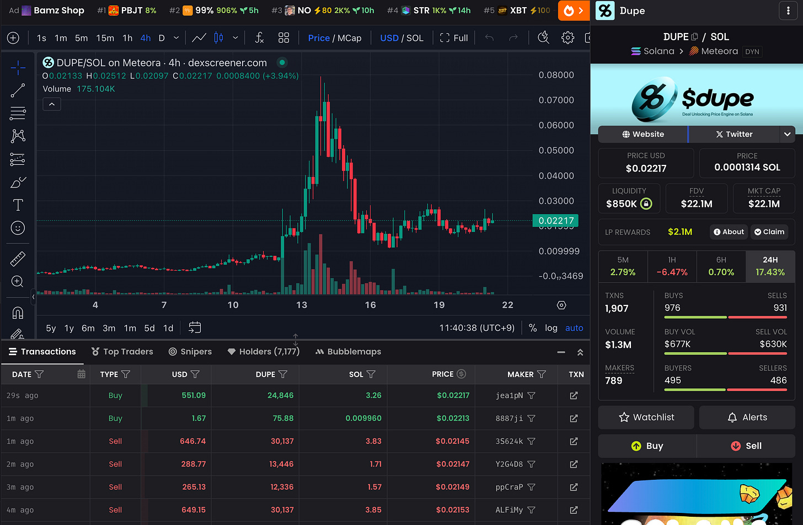Toggle log scale on chart
803x525 pixels.
point(551,328)
